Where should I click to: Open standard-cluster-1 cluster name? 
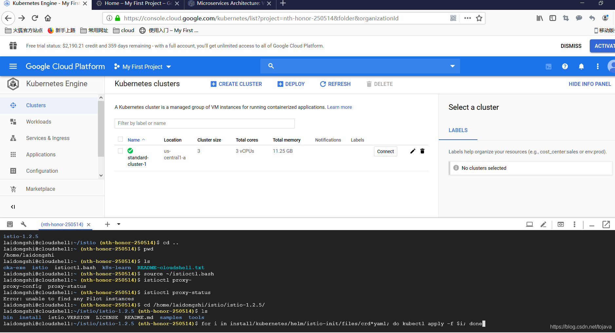point(138,161)
